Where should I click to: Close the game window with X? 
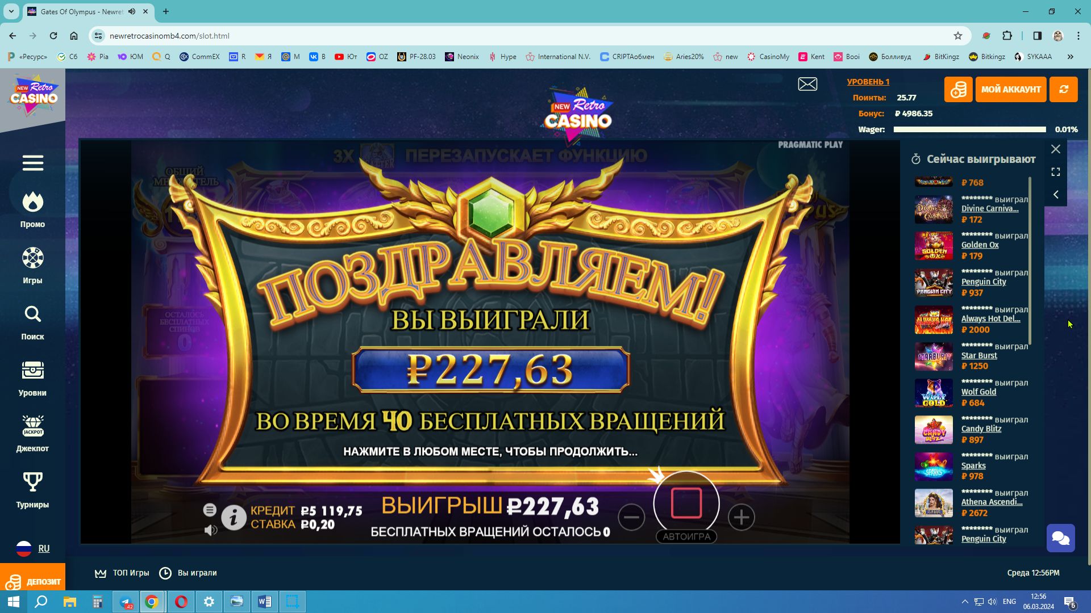point(1056,149)
